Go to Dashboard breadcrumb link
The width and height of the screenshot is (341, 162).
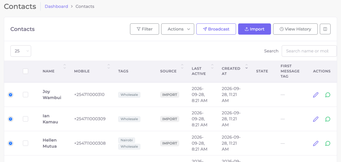point(56,7)
